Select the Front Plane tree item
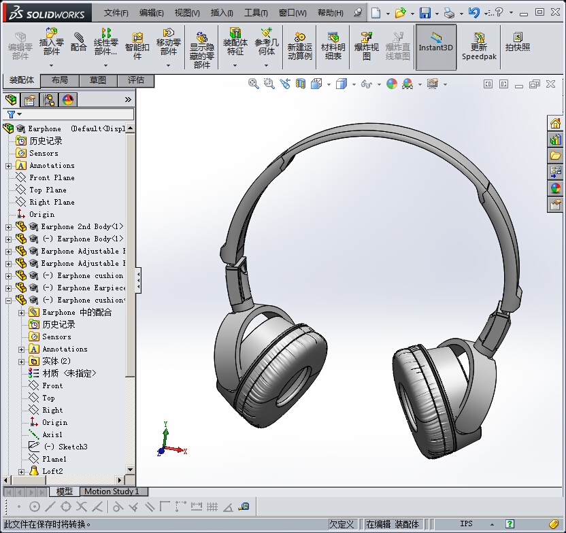 click(52, 178)
